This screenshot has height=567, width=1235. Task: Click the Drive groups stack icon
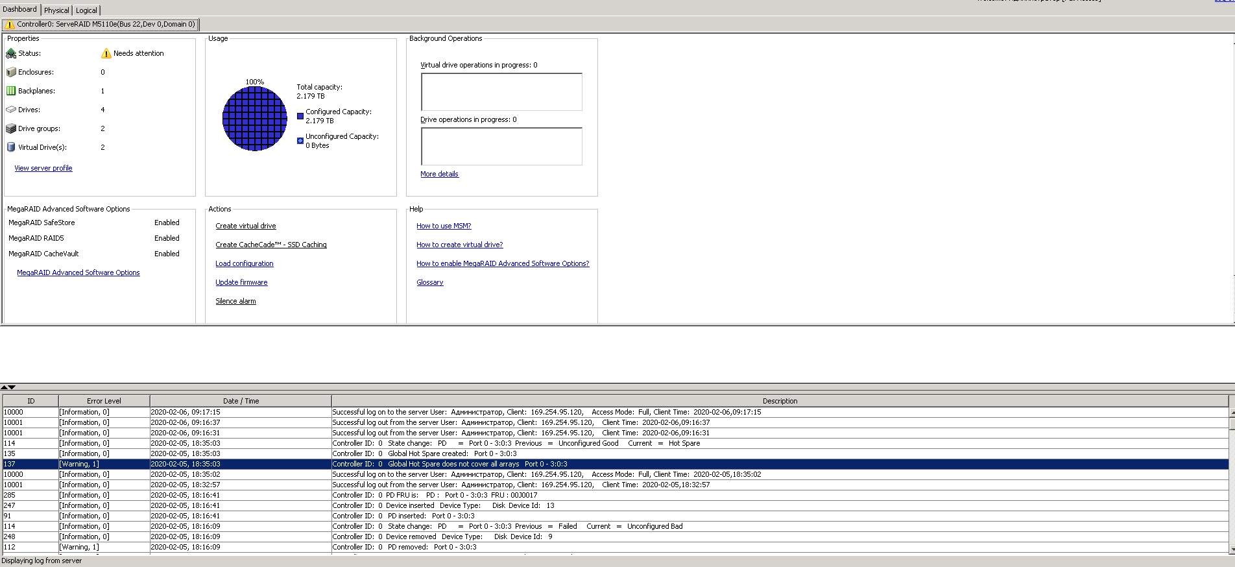tap(11, 128)
